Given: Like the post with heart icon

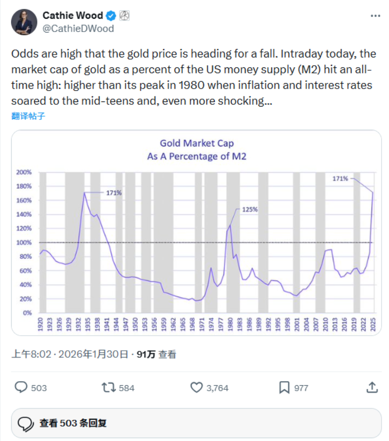Looking at the screenshot, I should (197, 388).
